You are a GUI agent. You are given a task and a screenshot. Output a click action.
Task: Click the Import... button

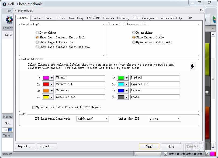(25, 146)
